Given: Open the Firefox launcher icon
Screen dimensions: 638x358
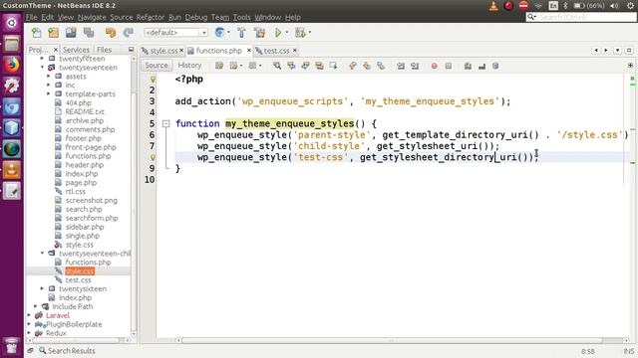Looking at the screenshot, I should tap(11, 65).
